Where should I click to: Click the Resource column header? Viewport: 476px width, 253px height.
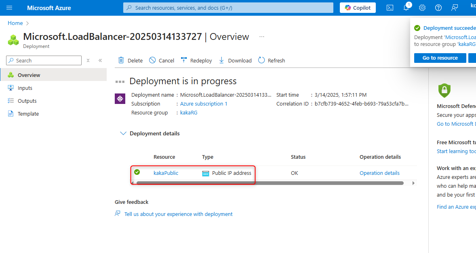pyautogui.click(x=164, y=157)
